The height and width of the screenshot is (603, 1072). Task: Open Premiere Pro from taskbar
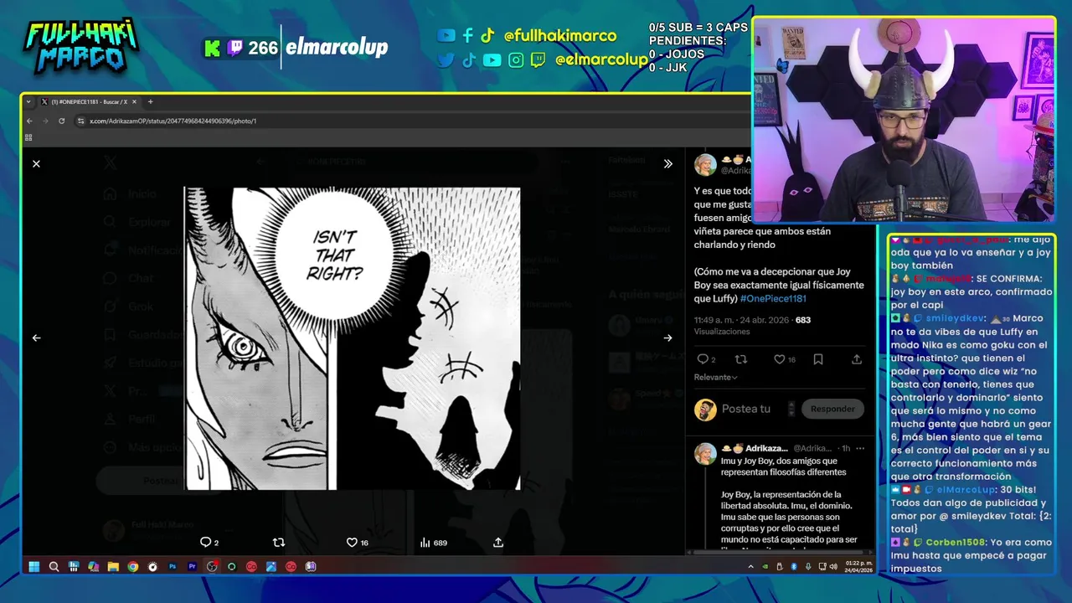(193, 567)
